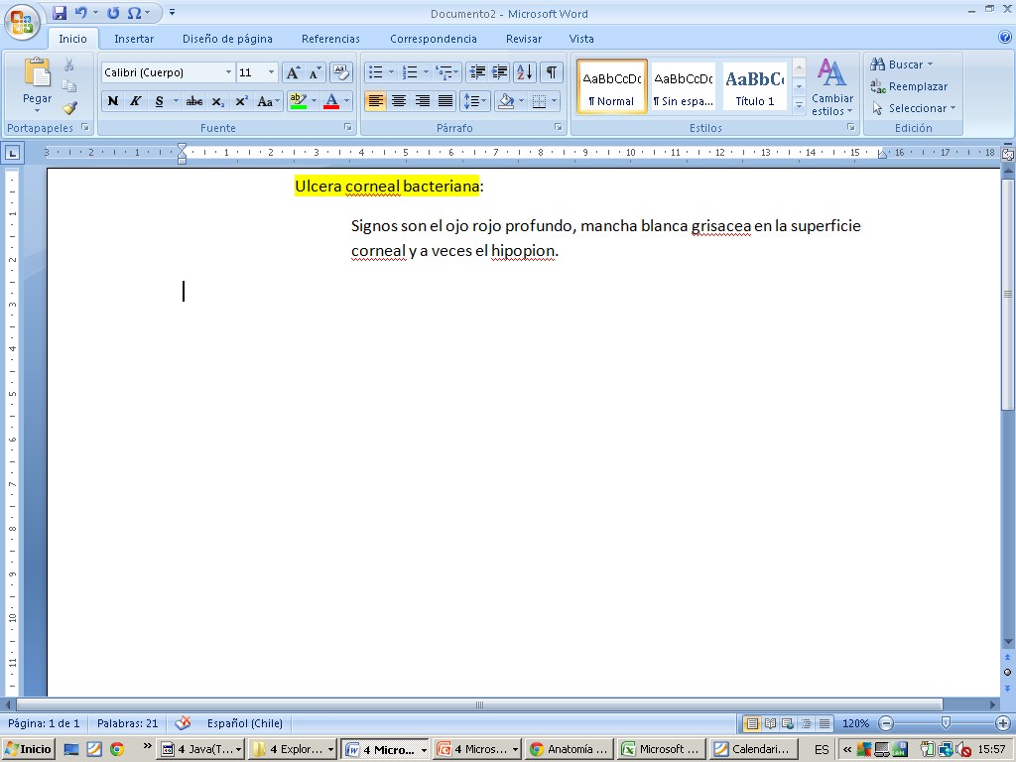Open the Calibri font name dropdown
1016x762 pixels.
pos(228,72)
